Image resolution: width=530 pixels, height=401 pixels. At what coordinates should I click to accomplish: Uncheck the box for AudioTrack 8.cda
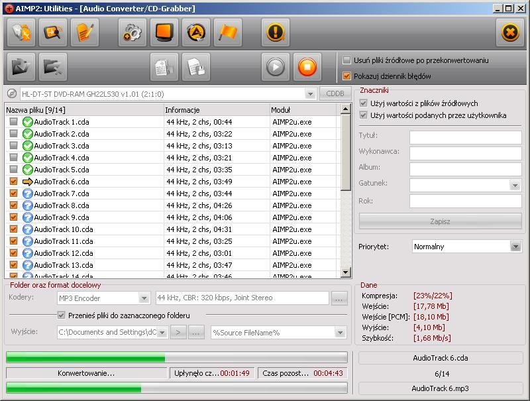13,205
